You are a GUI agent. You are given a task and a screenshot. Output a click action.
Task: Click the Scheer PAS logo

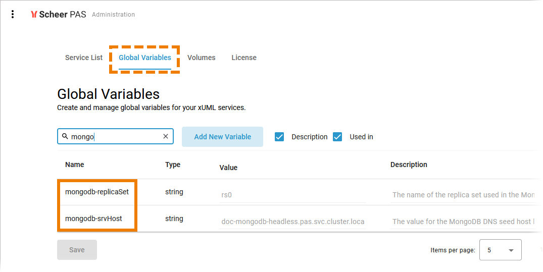pyautogui.click(x=58, y=14)
